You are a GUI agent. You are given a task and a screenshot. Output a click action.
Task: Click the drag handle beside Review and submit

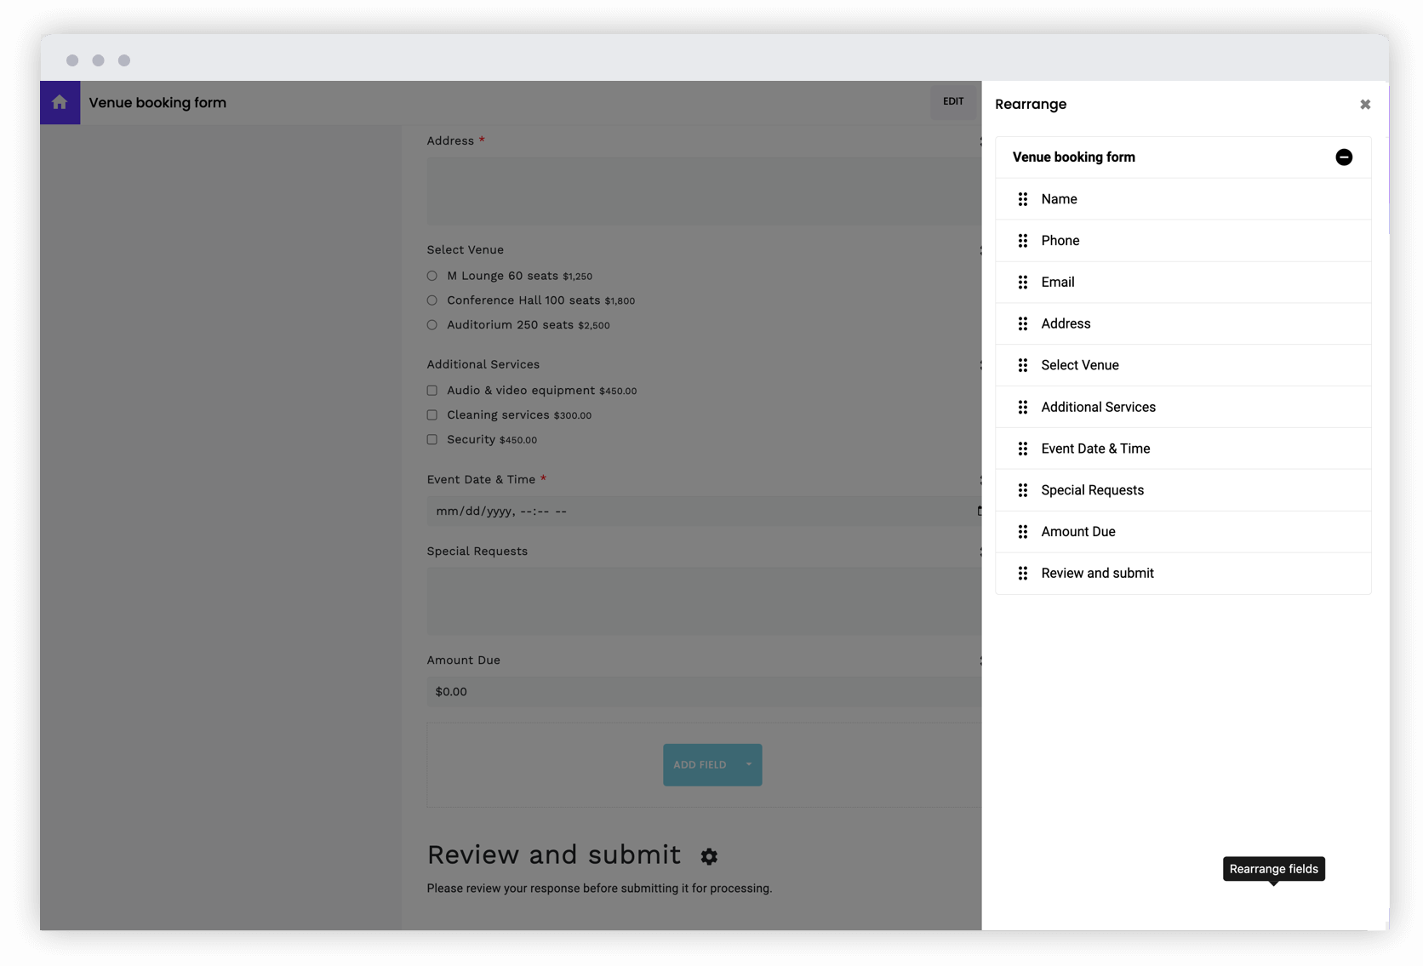1022,573
